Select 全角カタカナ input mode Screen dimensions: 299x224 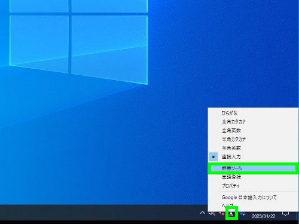coord(253,122)
